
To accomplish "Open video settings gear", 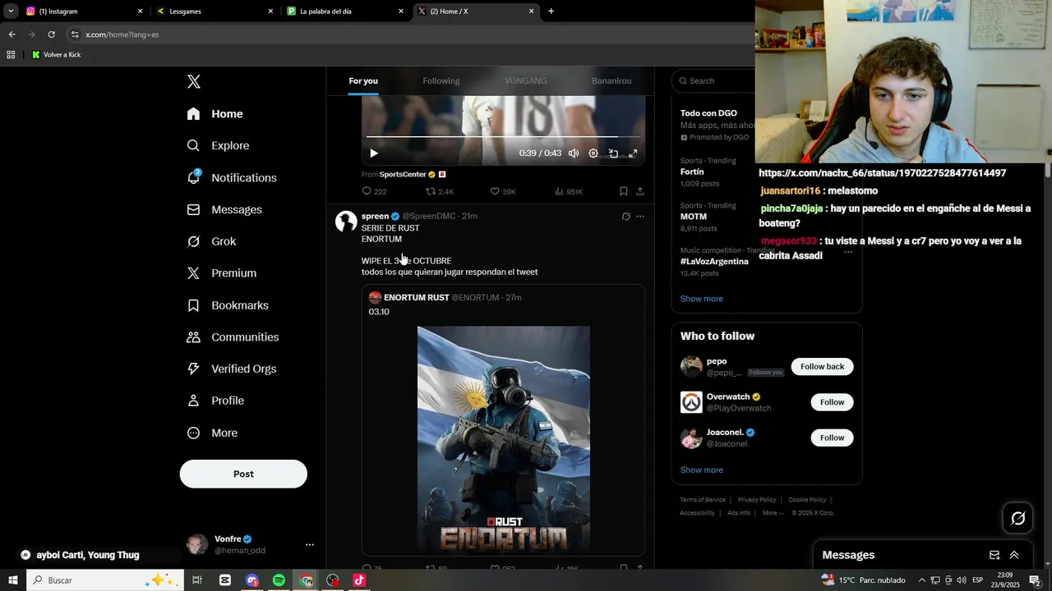I will click(593, 153).
